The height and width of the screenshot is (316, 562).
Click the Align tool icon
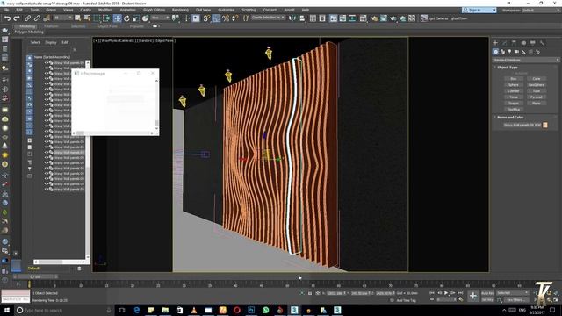pos(302,18)
